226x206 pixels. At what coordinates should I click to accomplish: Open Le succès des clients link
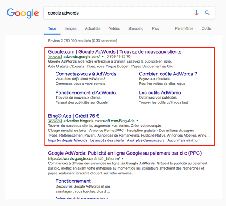tap(107, 140)
